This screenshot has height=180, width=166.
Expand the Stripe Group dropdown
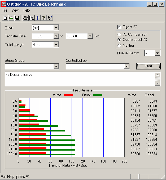[x=56, y=66]
